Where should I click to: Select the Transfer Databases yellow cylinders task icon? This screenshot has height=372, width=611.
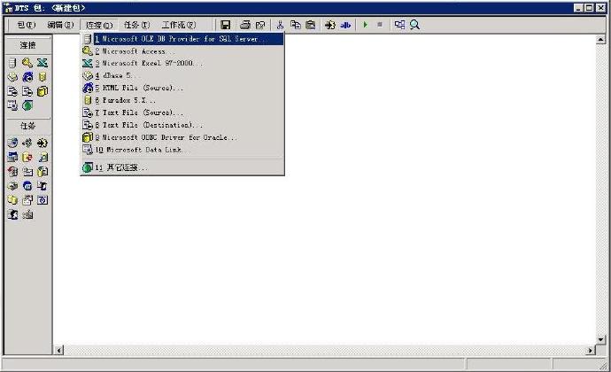pos(12,200)
